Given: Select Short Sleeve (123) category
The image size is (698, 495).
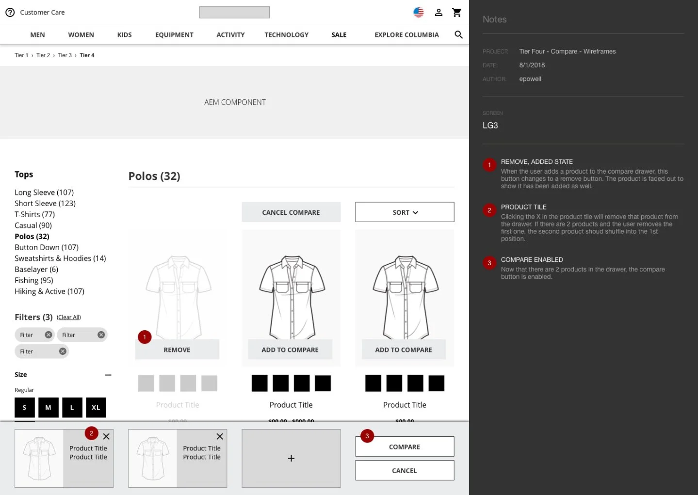Looking at the screenshot, I should (x=45, y=204).
